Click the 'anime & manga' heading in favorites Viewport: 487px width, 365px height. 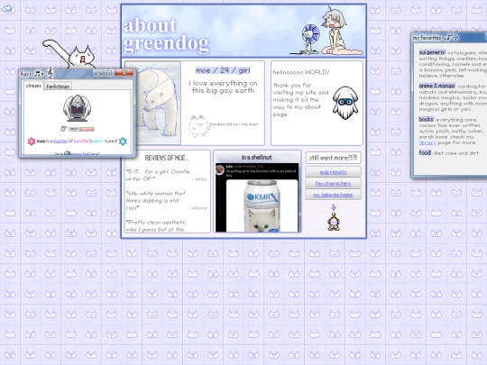click(437, 86)
